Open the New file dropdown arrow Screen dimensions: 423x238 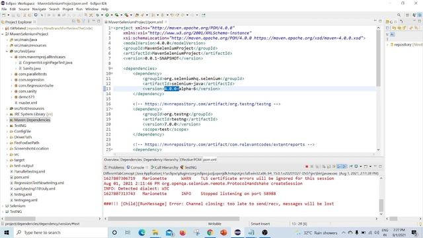8,15
